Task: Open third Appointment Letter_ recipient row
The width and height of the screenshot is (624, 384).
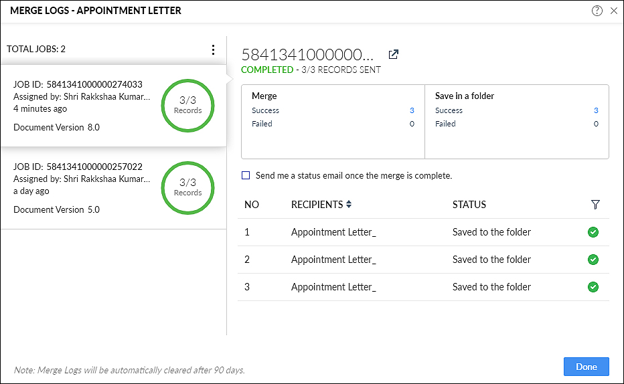Action: [x=423, y=287]
